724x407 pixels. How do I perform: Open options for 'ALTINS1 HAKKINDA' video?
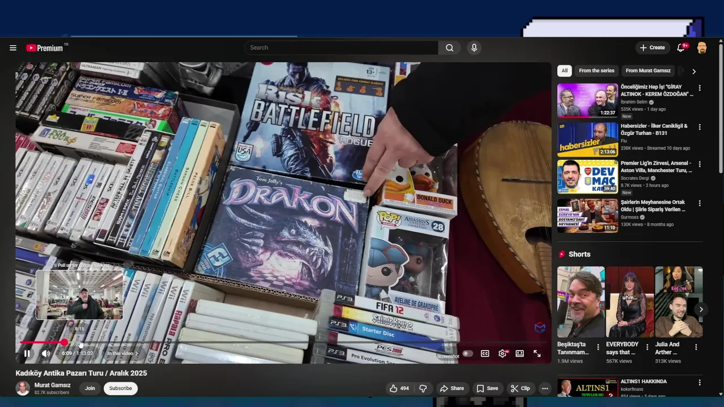click(x=700, y=383)
